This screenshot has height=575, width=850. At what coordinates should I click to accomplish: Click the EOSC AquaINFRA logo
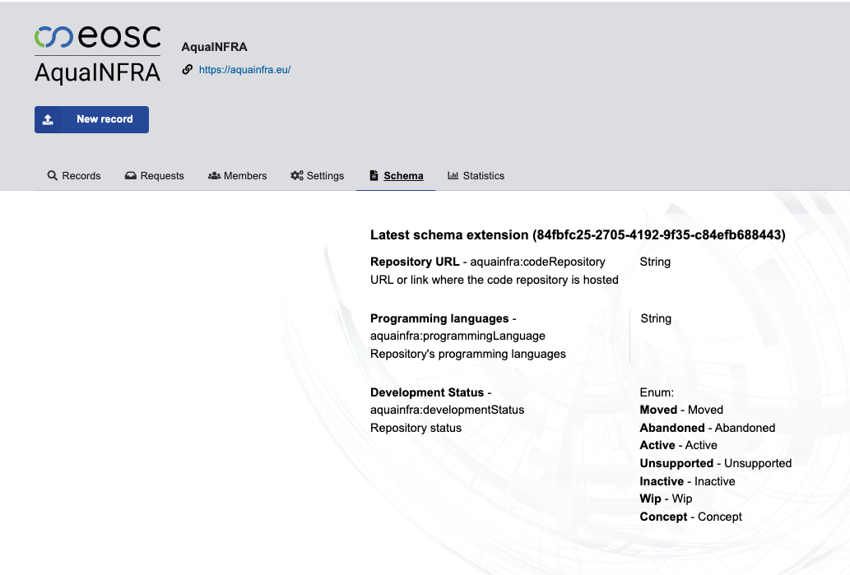pos(98,54)
